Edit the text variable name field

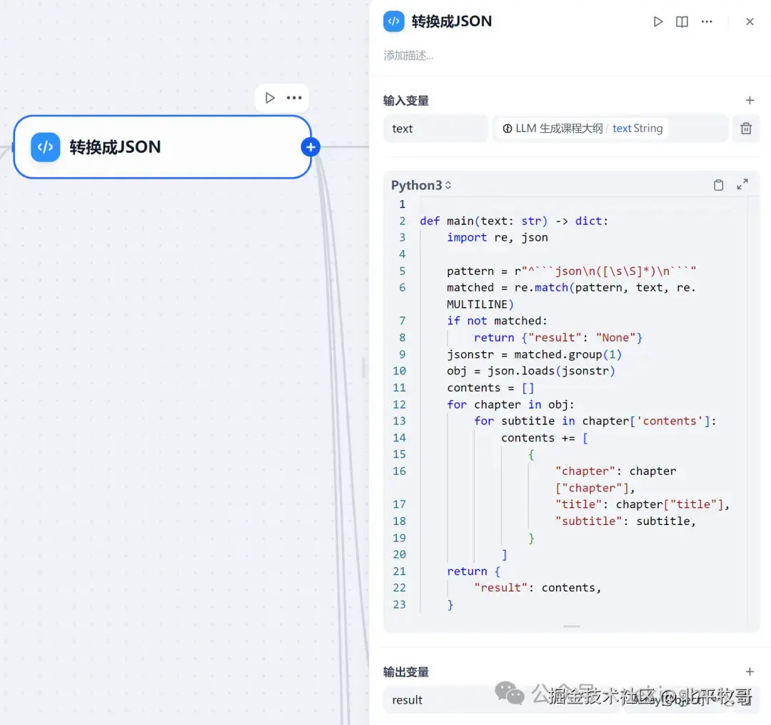pyautogui.click(x=435, y=129)
